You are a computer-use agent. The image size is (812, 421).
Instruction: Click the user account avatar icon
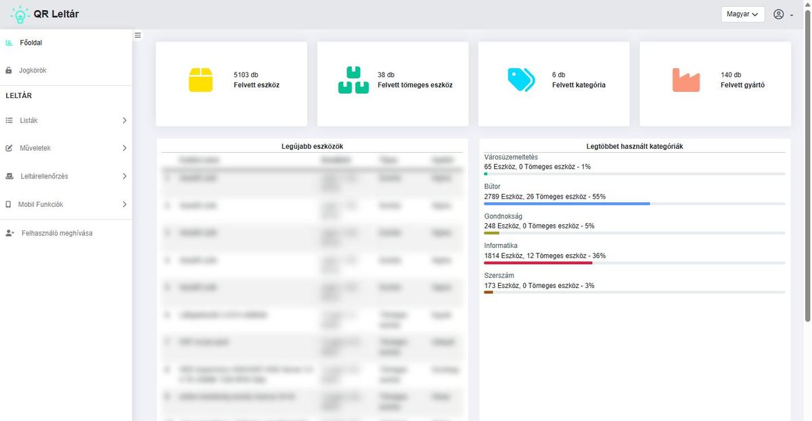[x=779, y=14]
